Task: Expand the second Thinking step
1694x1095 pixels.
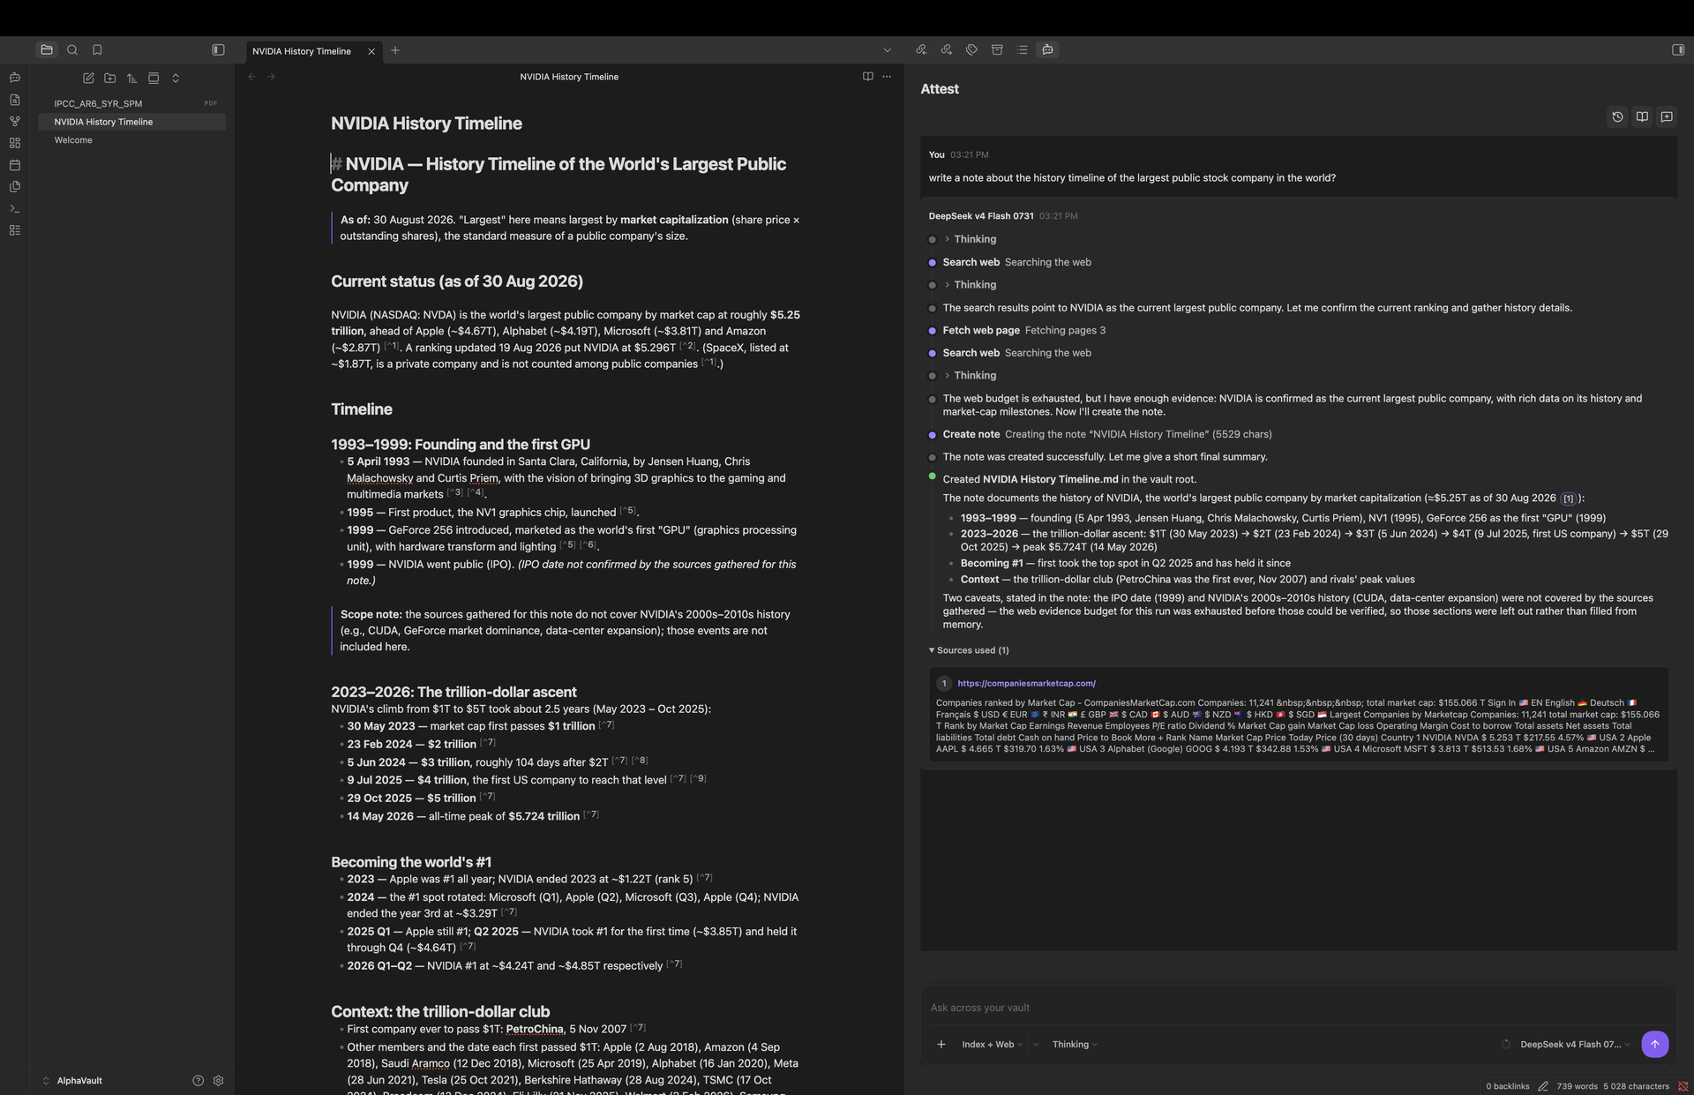Action: 970,285
